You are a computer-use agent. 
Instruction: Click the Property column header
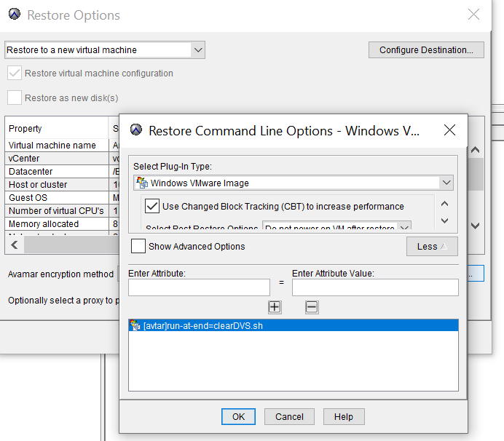point(57,128)
